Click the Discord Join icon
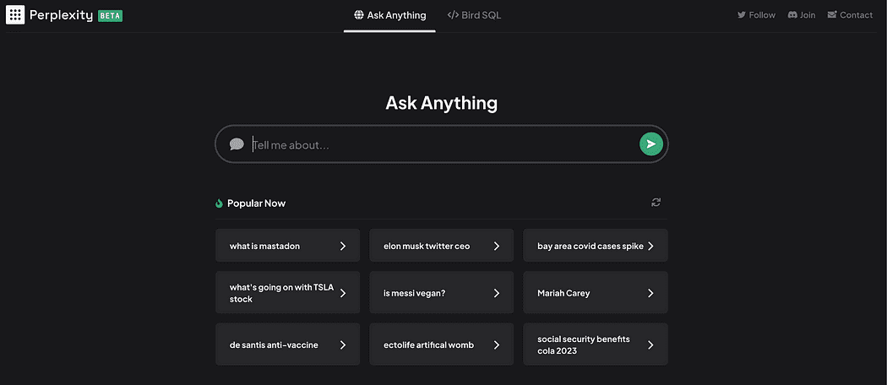 coord(792,15)
